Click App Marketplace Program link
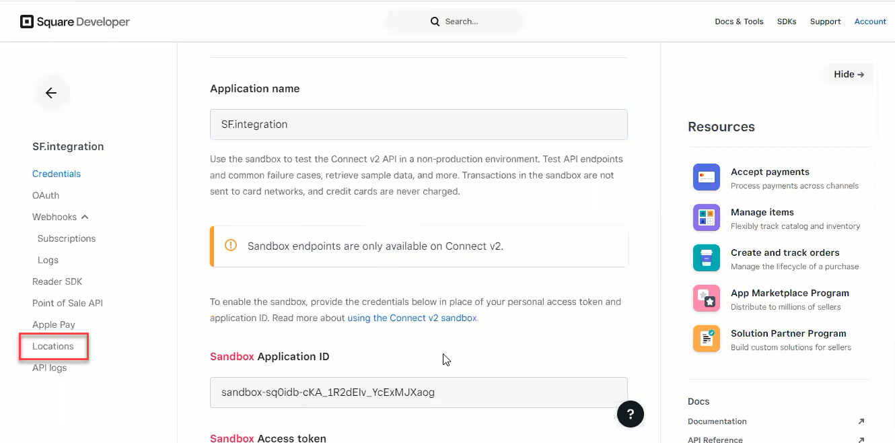 (790, 293)
